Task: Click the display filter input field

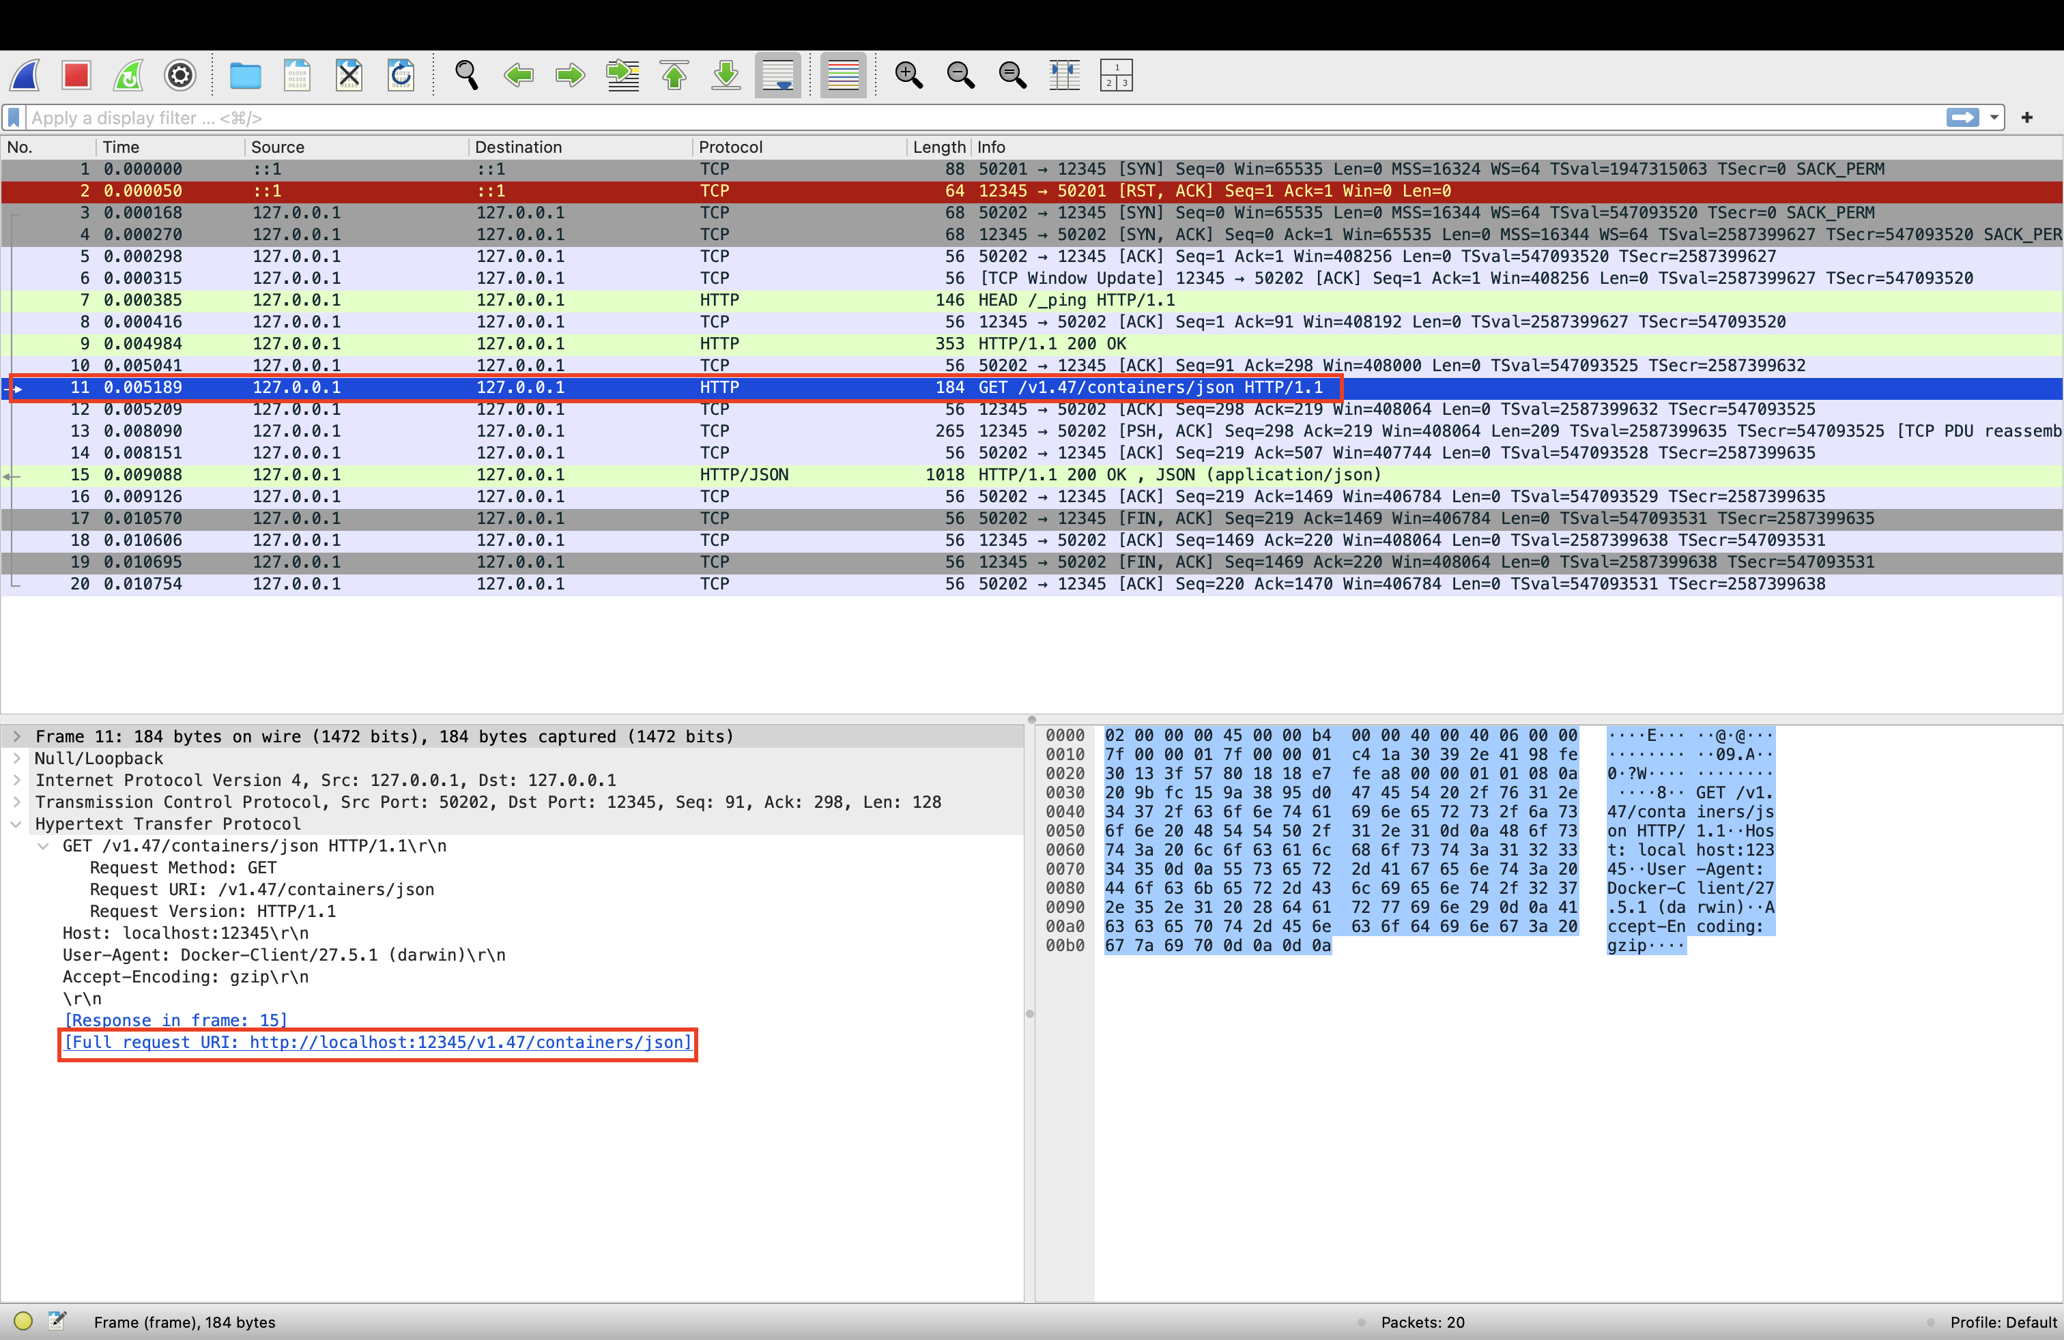Action: 954,118
